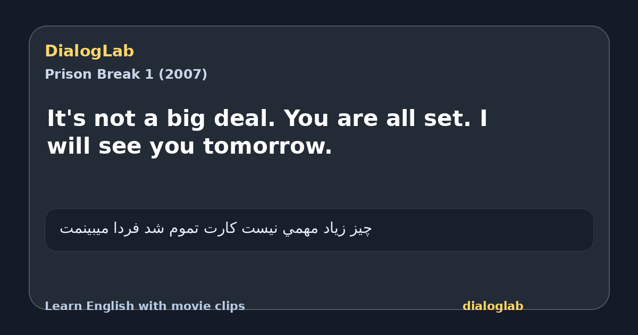Click the line "will see you tomorrow."
The width and height of the screenshot is (638, 335).
[x=190, y=146]
